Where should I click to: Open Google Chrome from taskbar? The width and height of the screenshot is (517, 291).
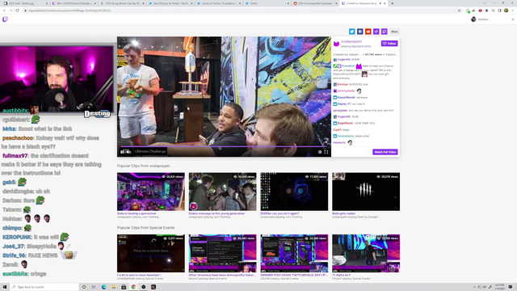[133, 287]
